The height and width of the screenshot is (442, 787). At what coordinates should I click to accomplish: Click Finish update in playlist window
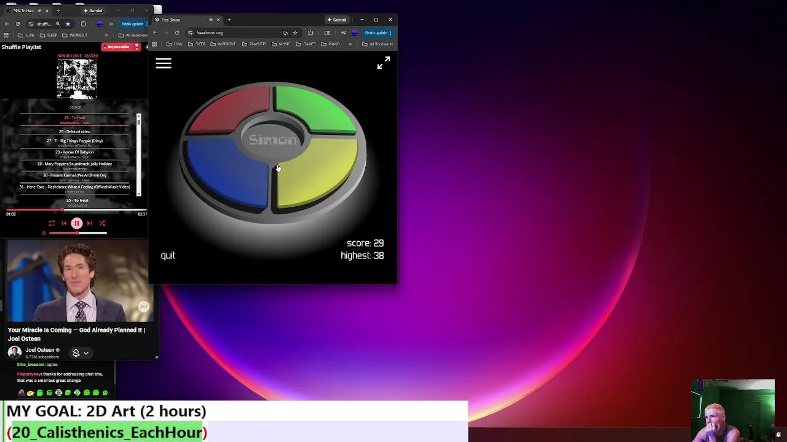(132, 24)
